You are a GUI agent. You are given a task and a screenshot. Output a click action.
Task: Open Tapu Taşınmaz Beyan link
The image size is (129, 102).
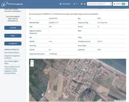tap(12, 52)
